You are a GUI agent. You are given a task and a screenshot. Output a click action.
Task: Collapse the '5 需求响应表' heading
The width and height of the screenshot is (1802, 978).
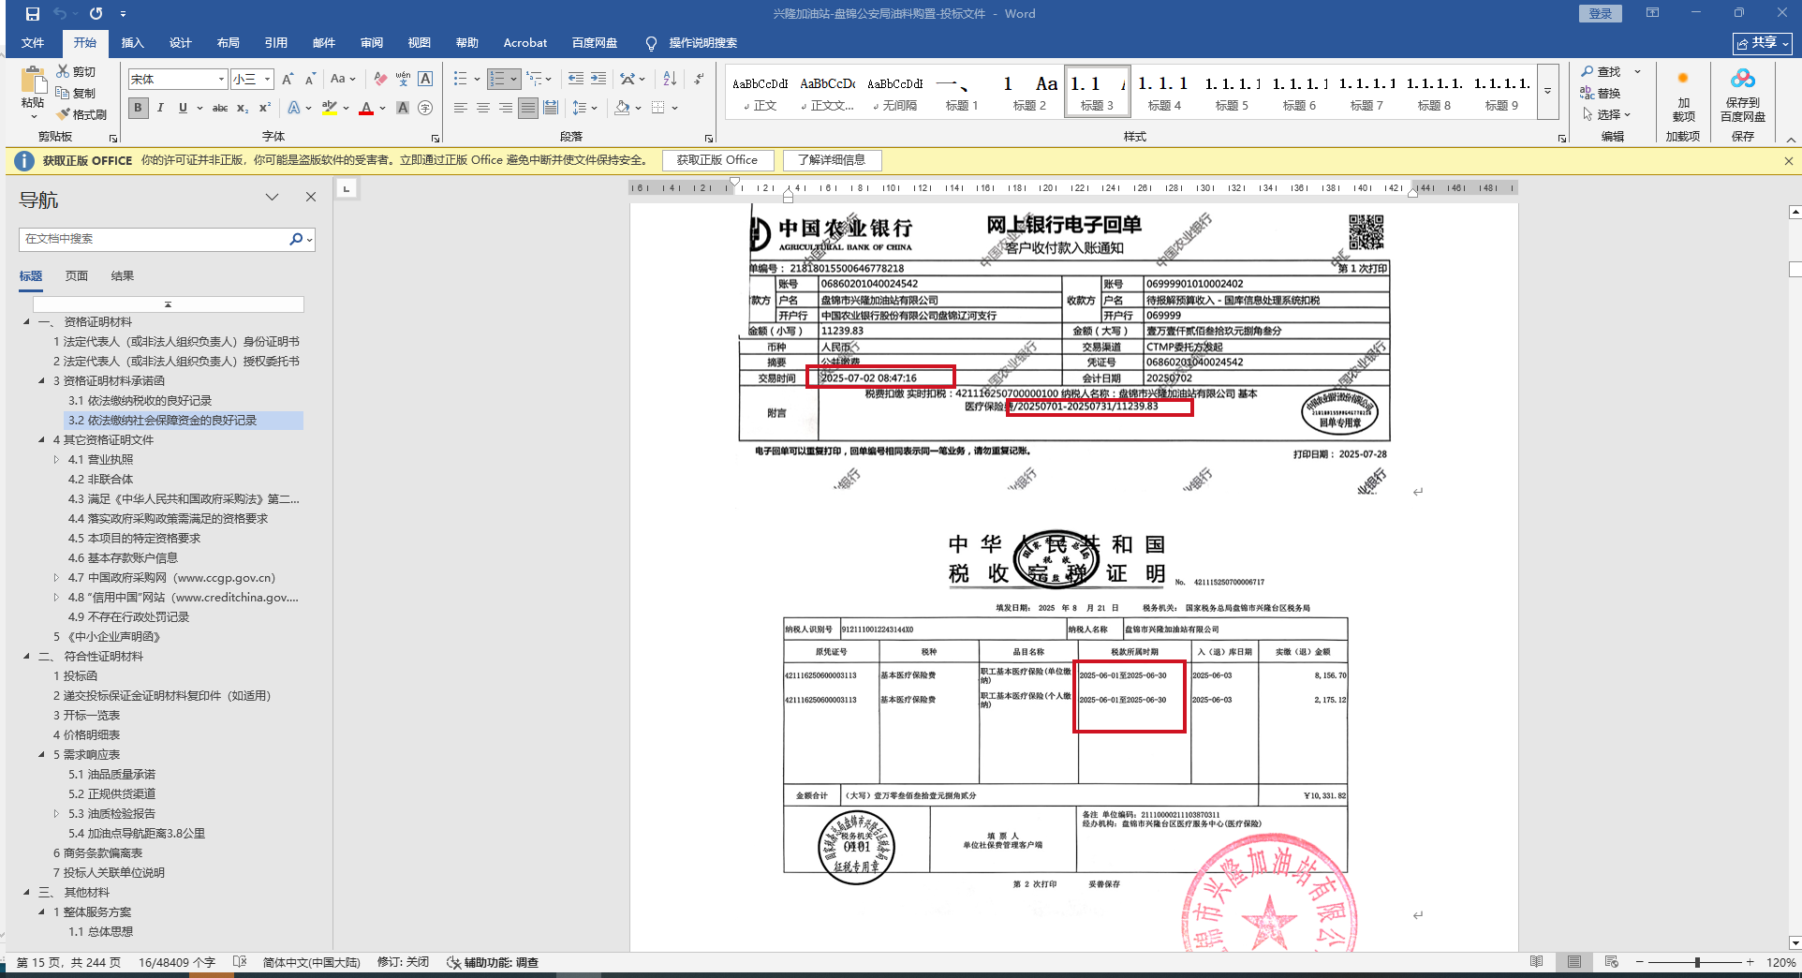pyautogui.click(x=41, y=754)
